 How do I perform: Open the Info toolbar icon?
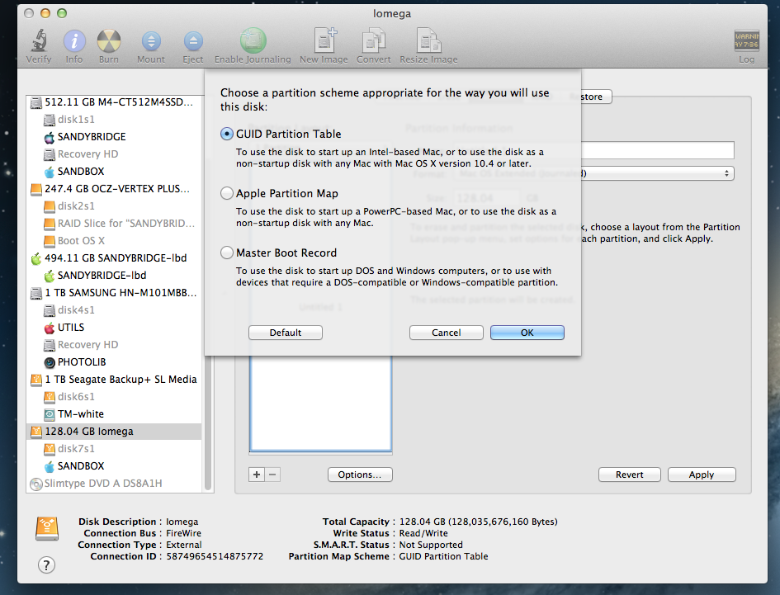click(x=74, y=40)
